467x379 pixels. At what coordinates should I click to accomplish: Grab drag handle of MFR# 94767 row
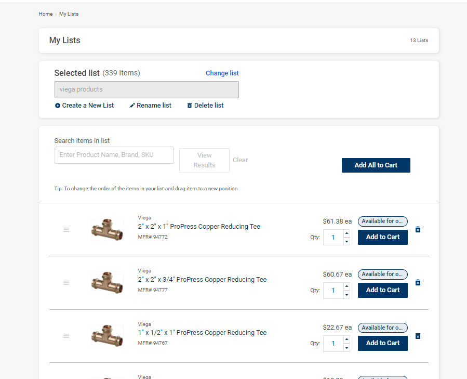click(x=66, y=336)
